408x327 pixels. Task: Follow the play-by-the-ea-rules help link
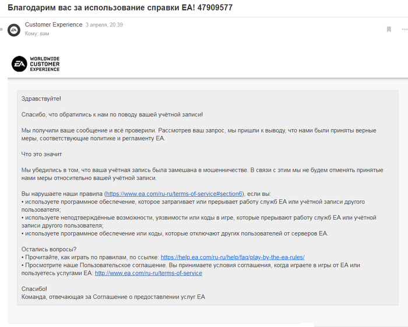click(233, 257)
